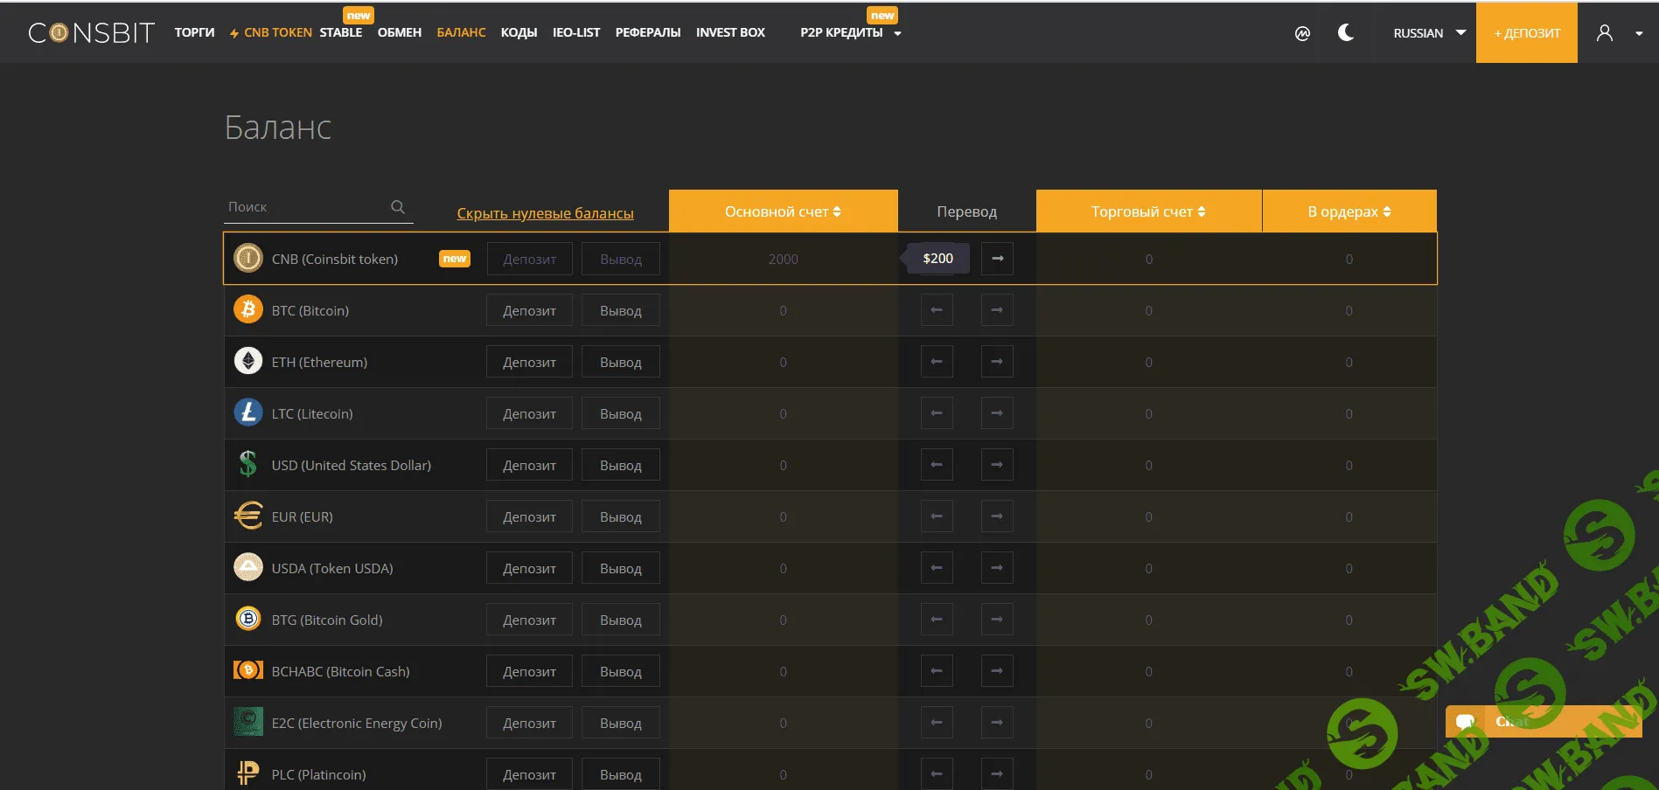Click right transfer arrow for BTC

click(997, 310)
